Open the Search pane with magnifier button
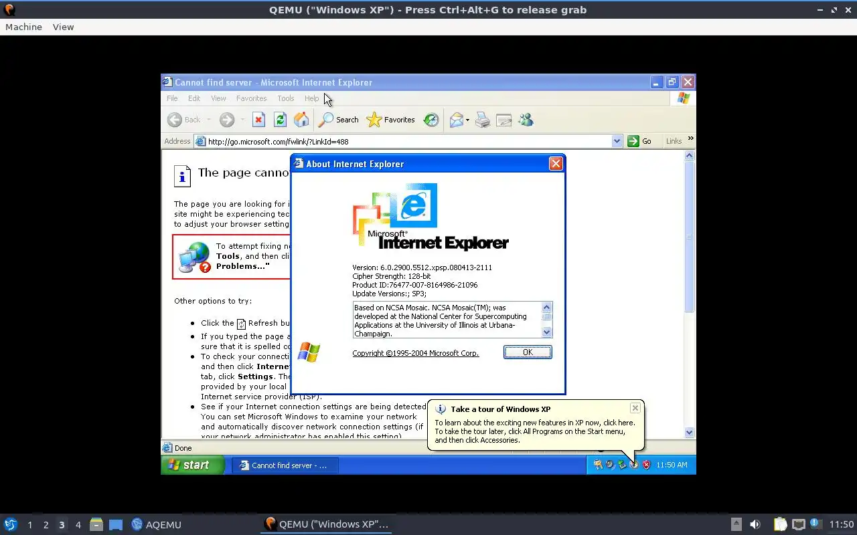857x535 pixels. 339,120
